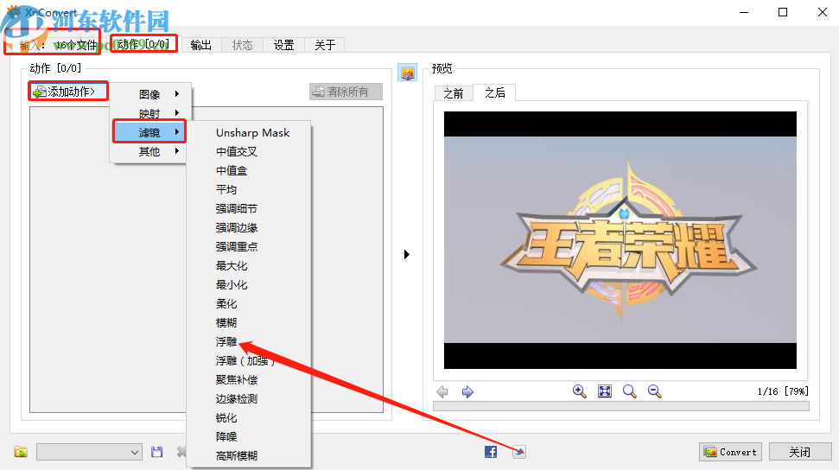Fit preview image to window
839x470 pixels.
[x=605, y=391]
